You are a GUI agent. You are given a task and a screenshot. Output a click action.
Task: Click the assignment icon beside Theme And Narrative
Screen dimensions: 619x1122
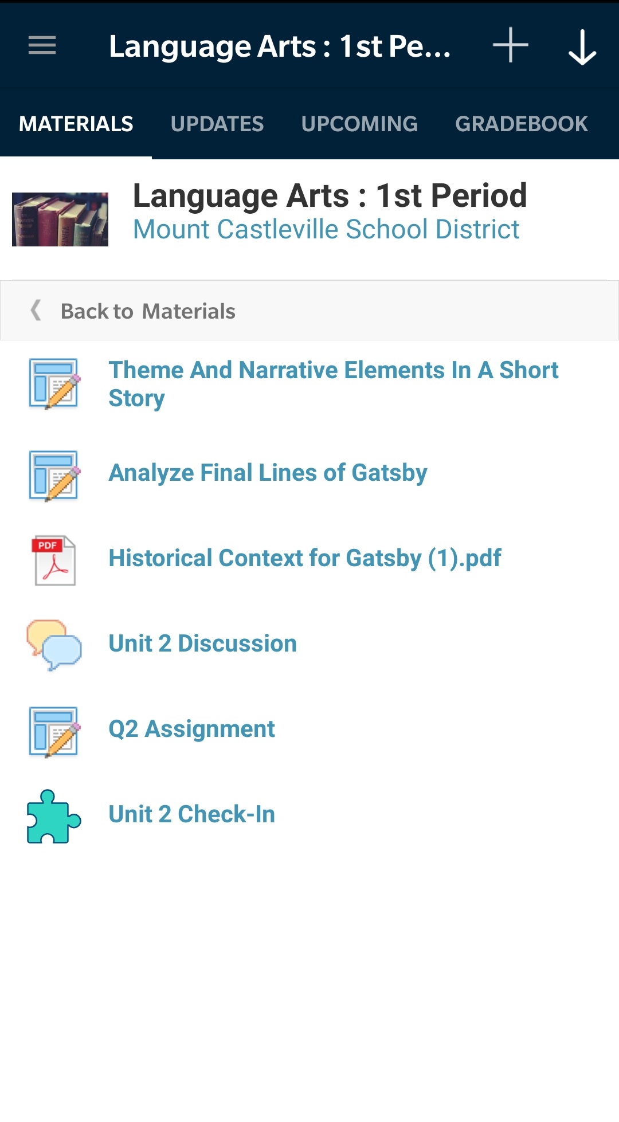(x=54, y=384)
